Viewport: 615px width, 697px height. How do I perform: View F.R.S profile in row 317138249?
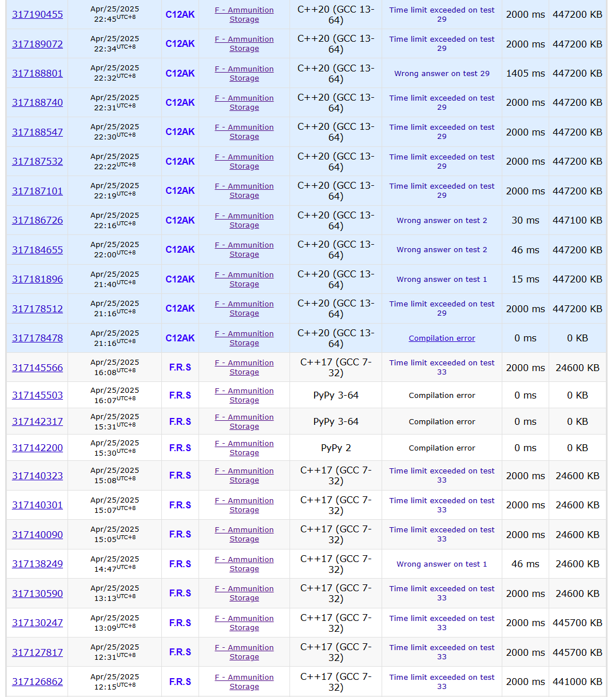point(180,564)
